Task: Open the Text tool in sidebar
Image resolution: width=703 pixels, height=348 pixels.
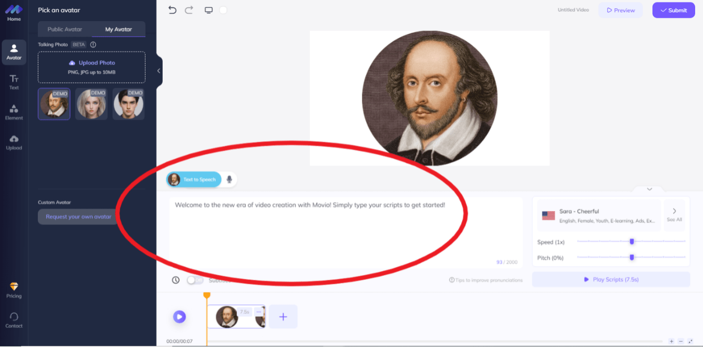Action: 14,83
